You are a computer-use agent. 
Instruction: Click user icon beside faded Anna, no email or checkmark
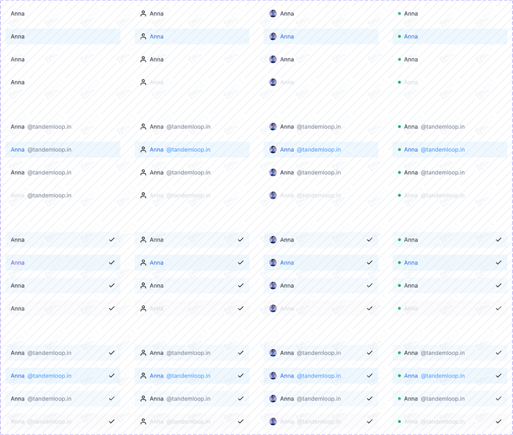tap(143, 83)
